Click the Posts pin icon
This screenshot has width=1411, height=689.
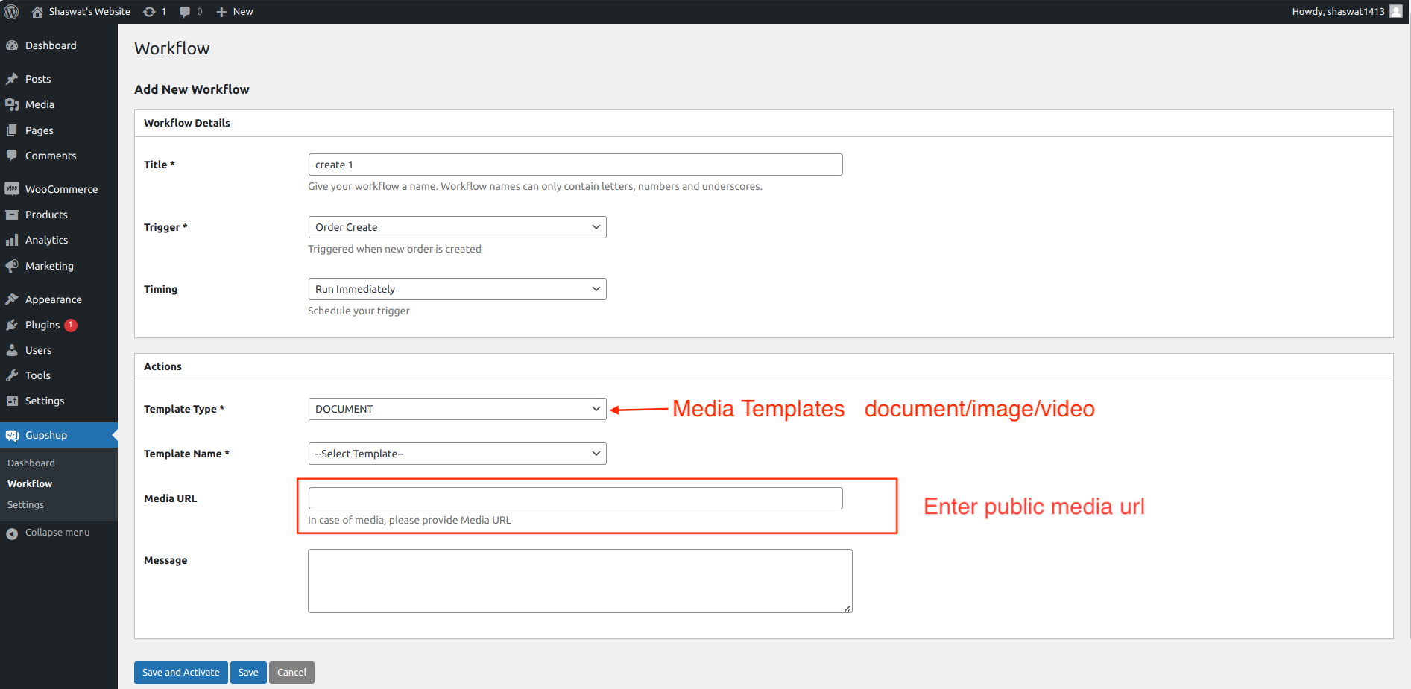coord(12,79)
